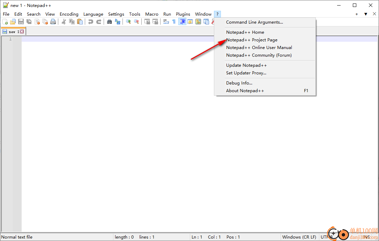The image size is (379, 241).
Task: Choose Command Line Arguments... entry
Action: (265, 22)
